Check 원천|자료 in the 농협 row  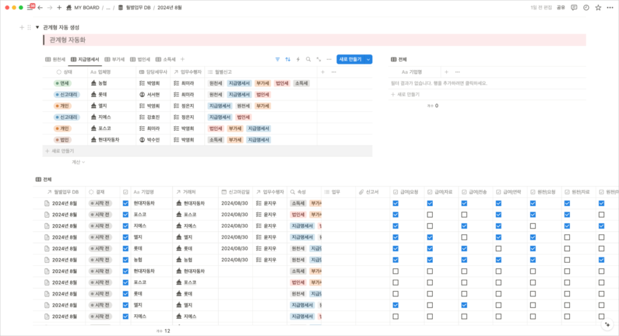tap(567, 260)
